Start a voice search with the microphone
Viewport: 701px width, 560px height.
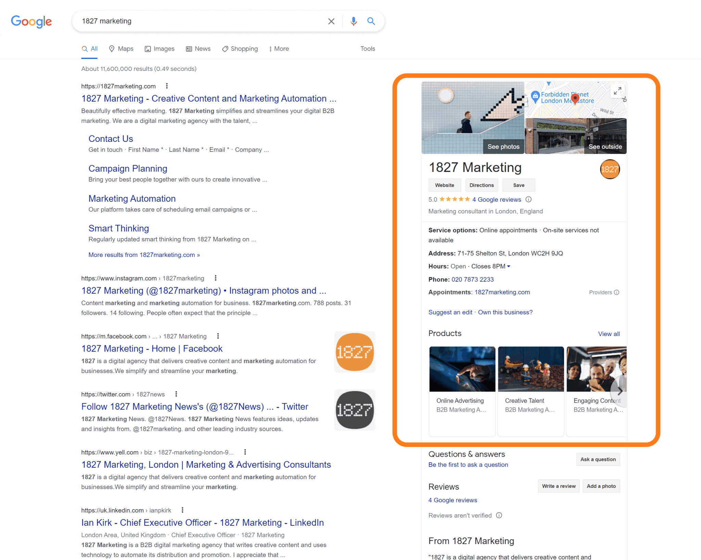coord(353,21)
